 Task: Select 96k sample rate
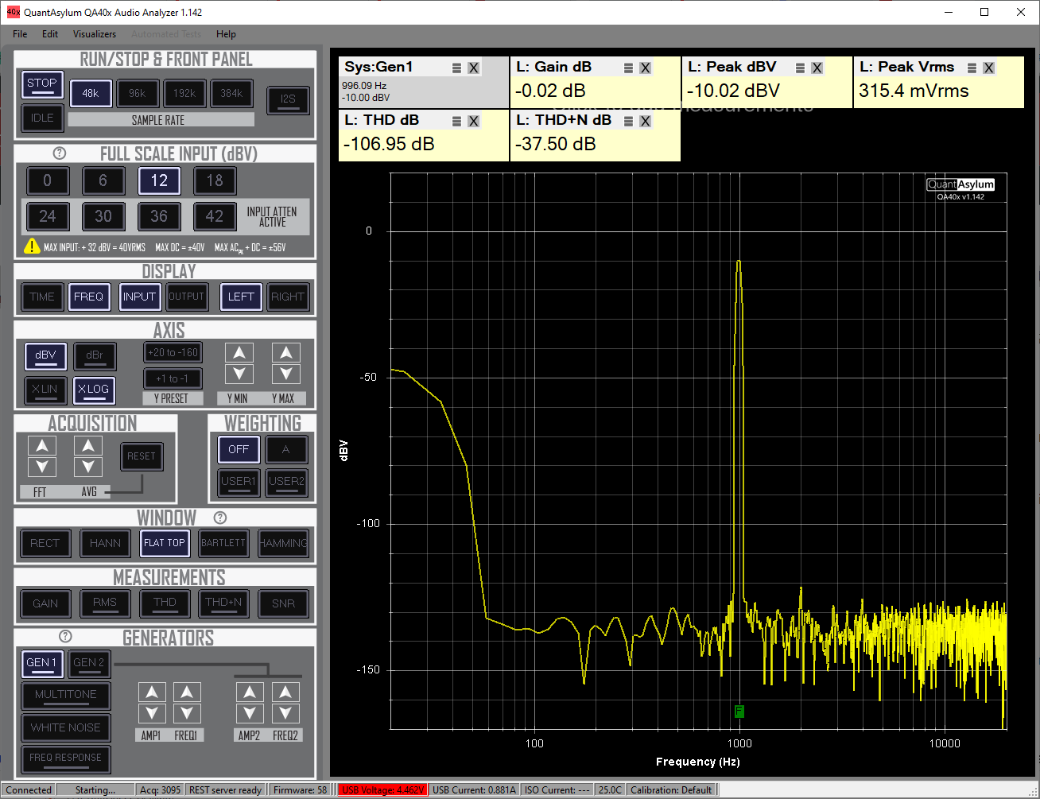click(x=138, y=94)
